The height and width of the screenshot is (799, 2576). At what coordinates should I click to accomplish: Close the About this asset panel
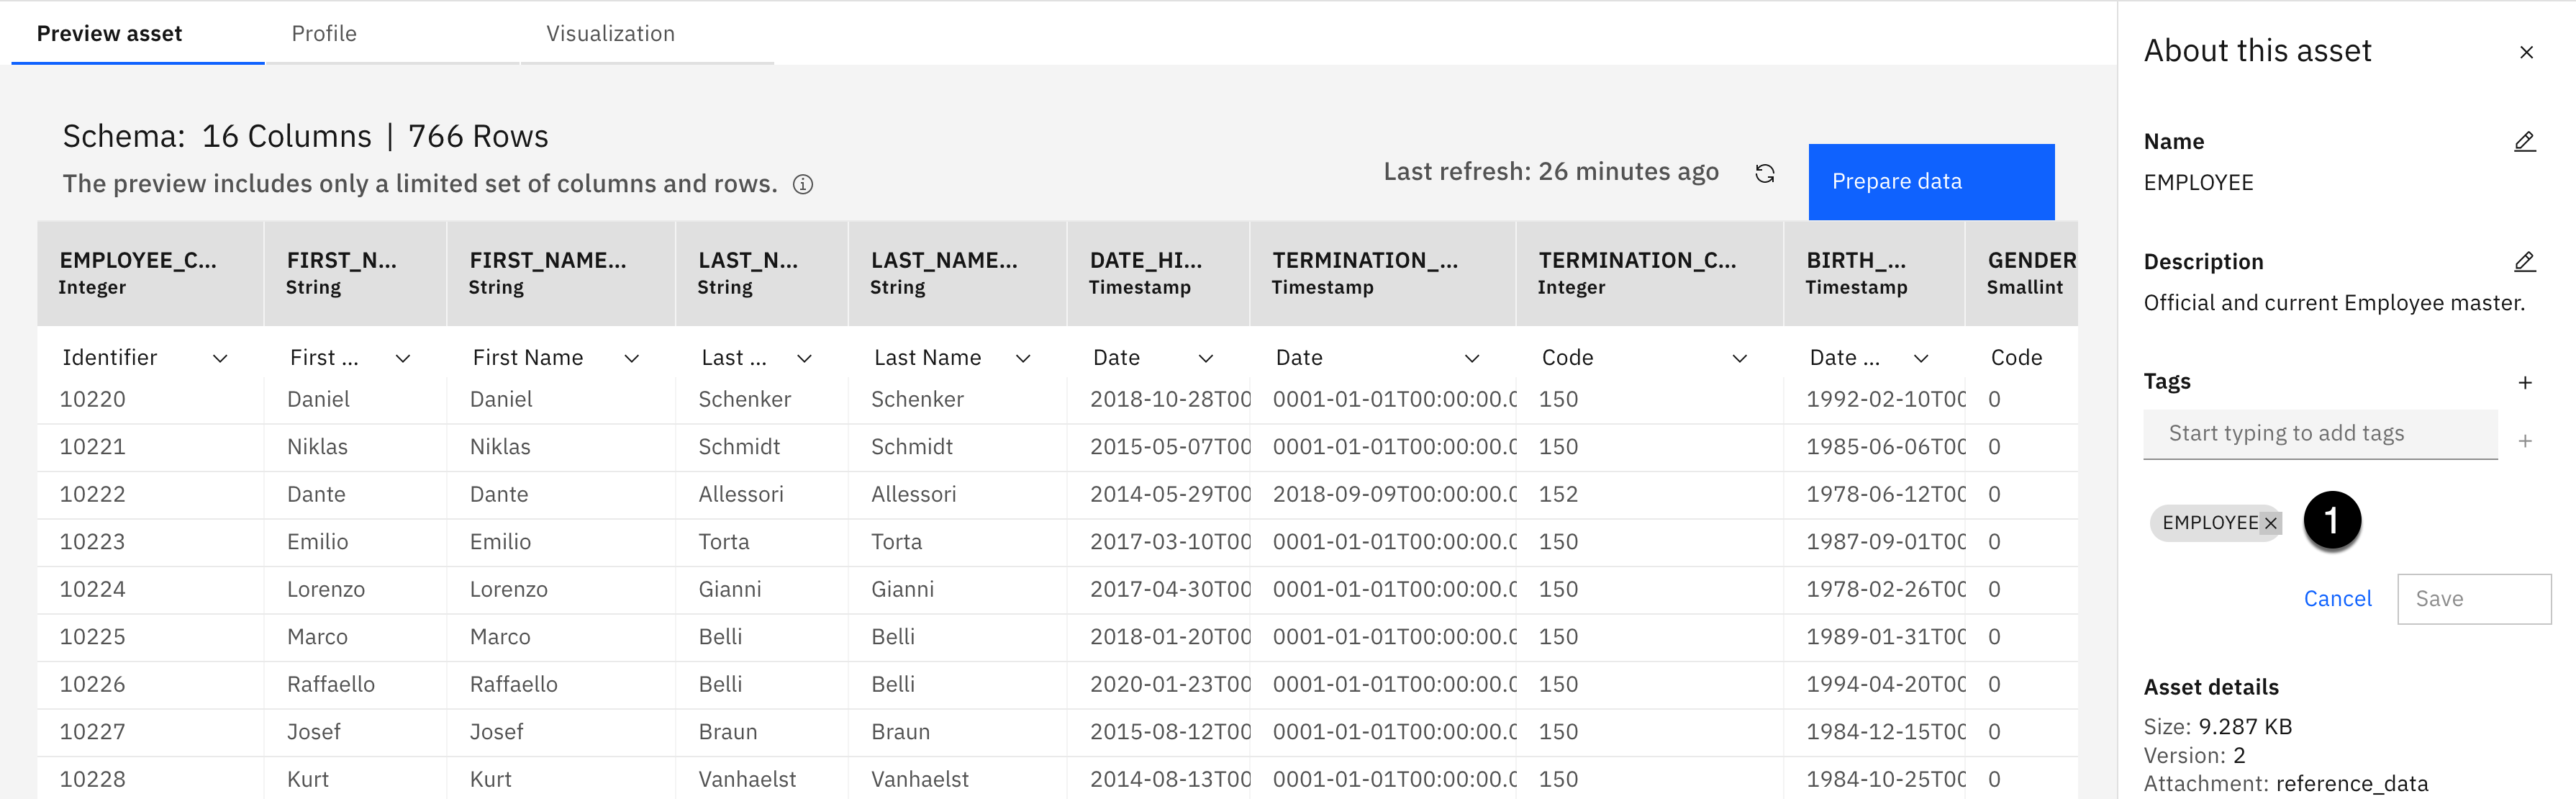point(2526,53)
